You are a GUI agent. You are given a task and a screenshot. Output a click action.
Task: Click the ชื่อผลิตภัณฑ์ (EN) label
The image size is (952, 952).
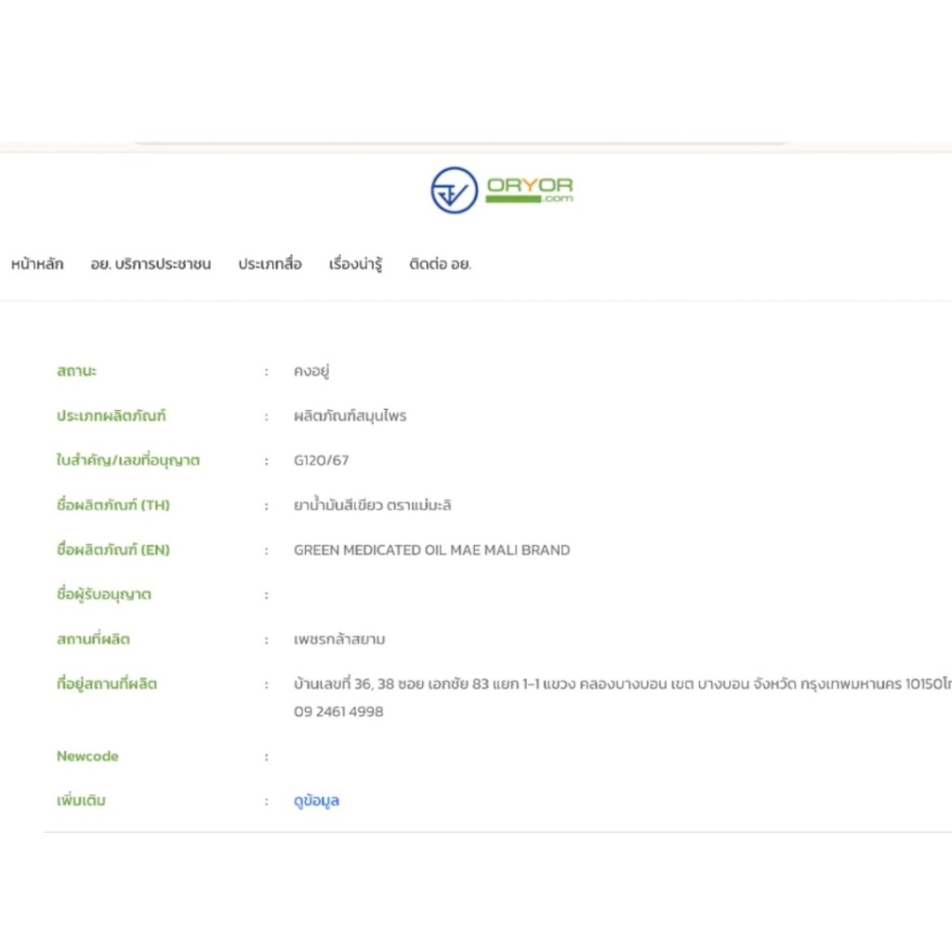[112, 549]
